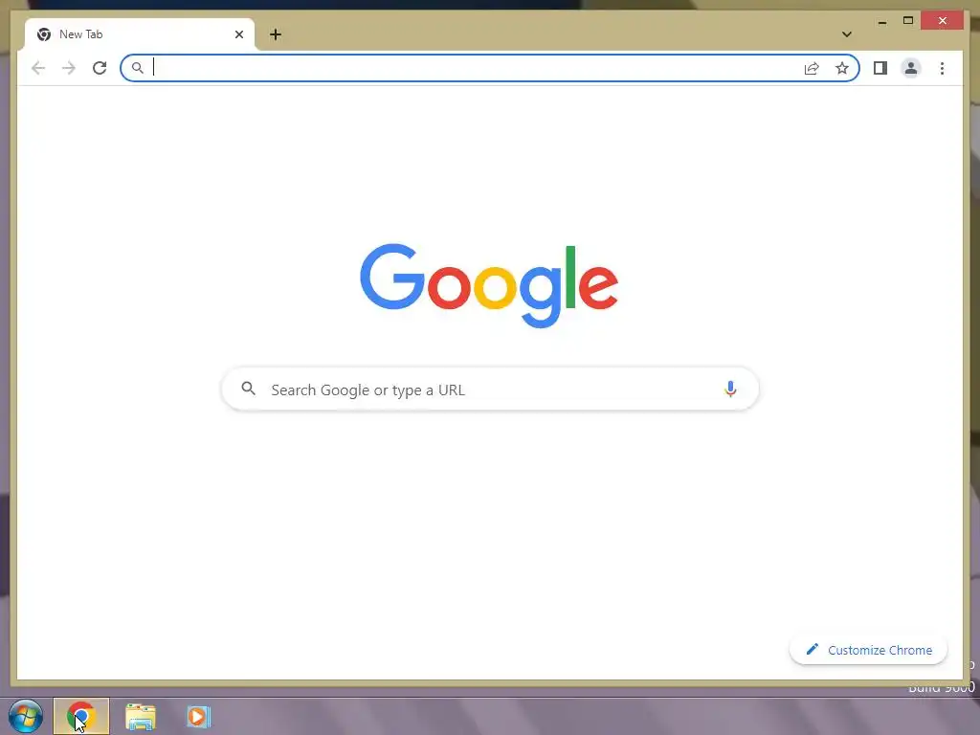Click the magnifier in the Google search box

click(248, 389)
